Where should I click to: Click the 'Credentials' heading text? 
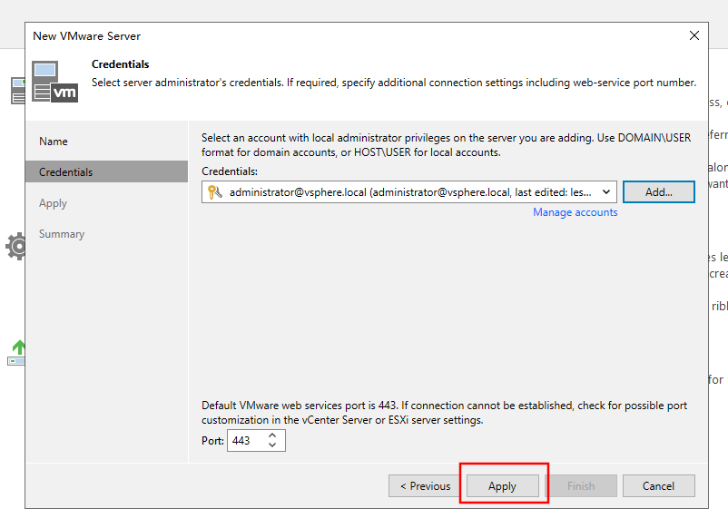pos(120,64)
